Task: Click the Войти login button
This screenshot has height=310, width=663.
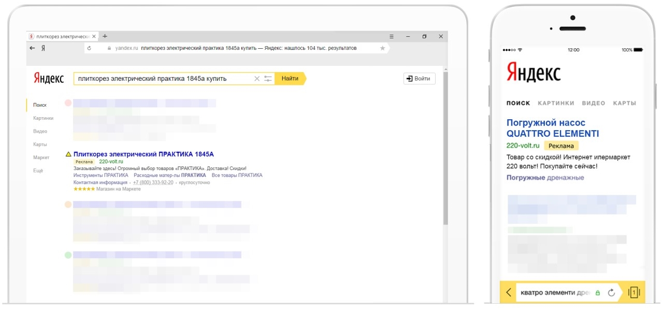Action: pos(419,79)
